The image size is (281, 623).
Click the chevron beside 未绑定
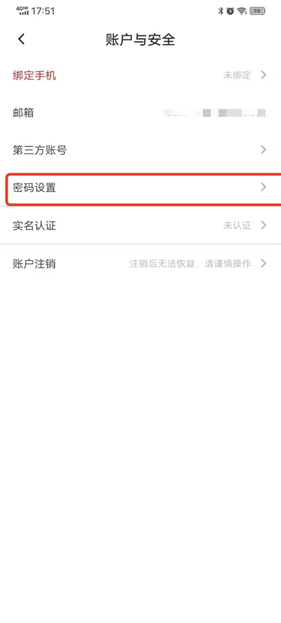coord(263,75)
